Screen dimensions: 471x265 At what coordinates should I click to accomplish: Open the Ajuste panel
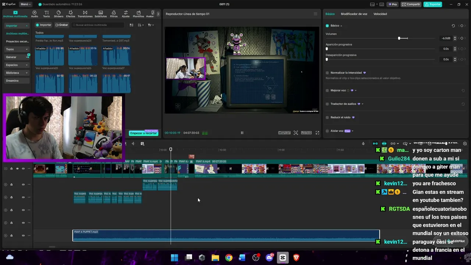(125, 14)
